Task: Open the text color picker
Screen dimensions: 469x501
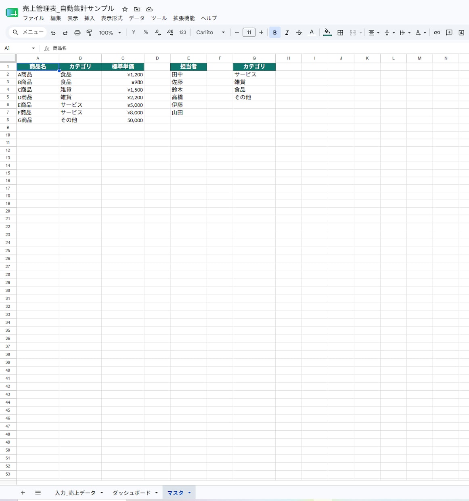Action: point(312,32)
